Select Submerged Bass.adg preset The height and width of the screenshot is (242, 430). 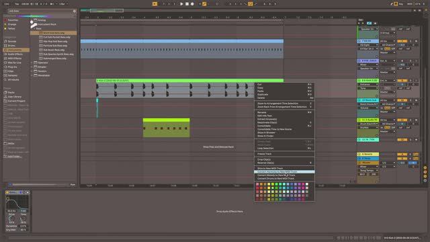tap(54, 58)
